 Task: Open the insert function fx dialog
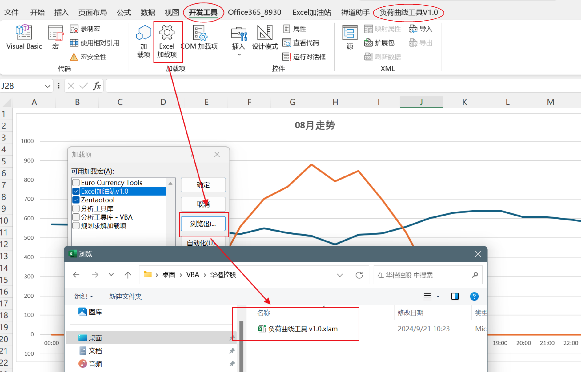tap(97, 86)
